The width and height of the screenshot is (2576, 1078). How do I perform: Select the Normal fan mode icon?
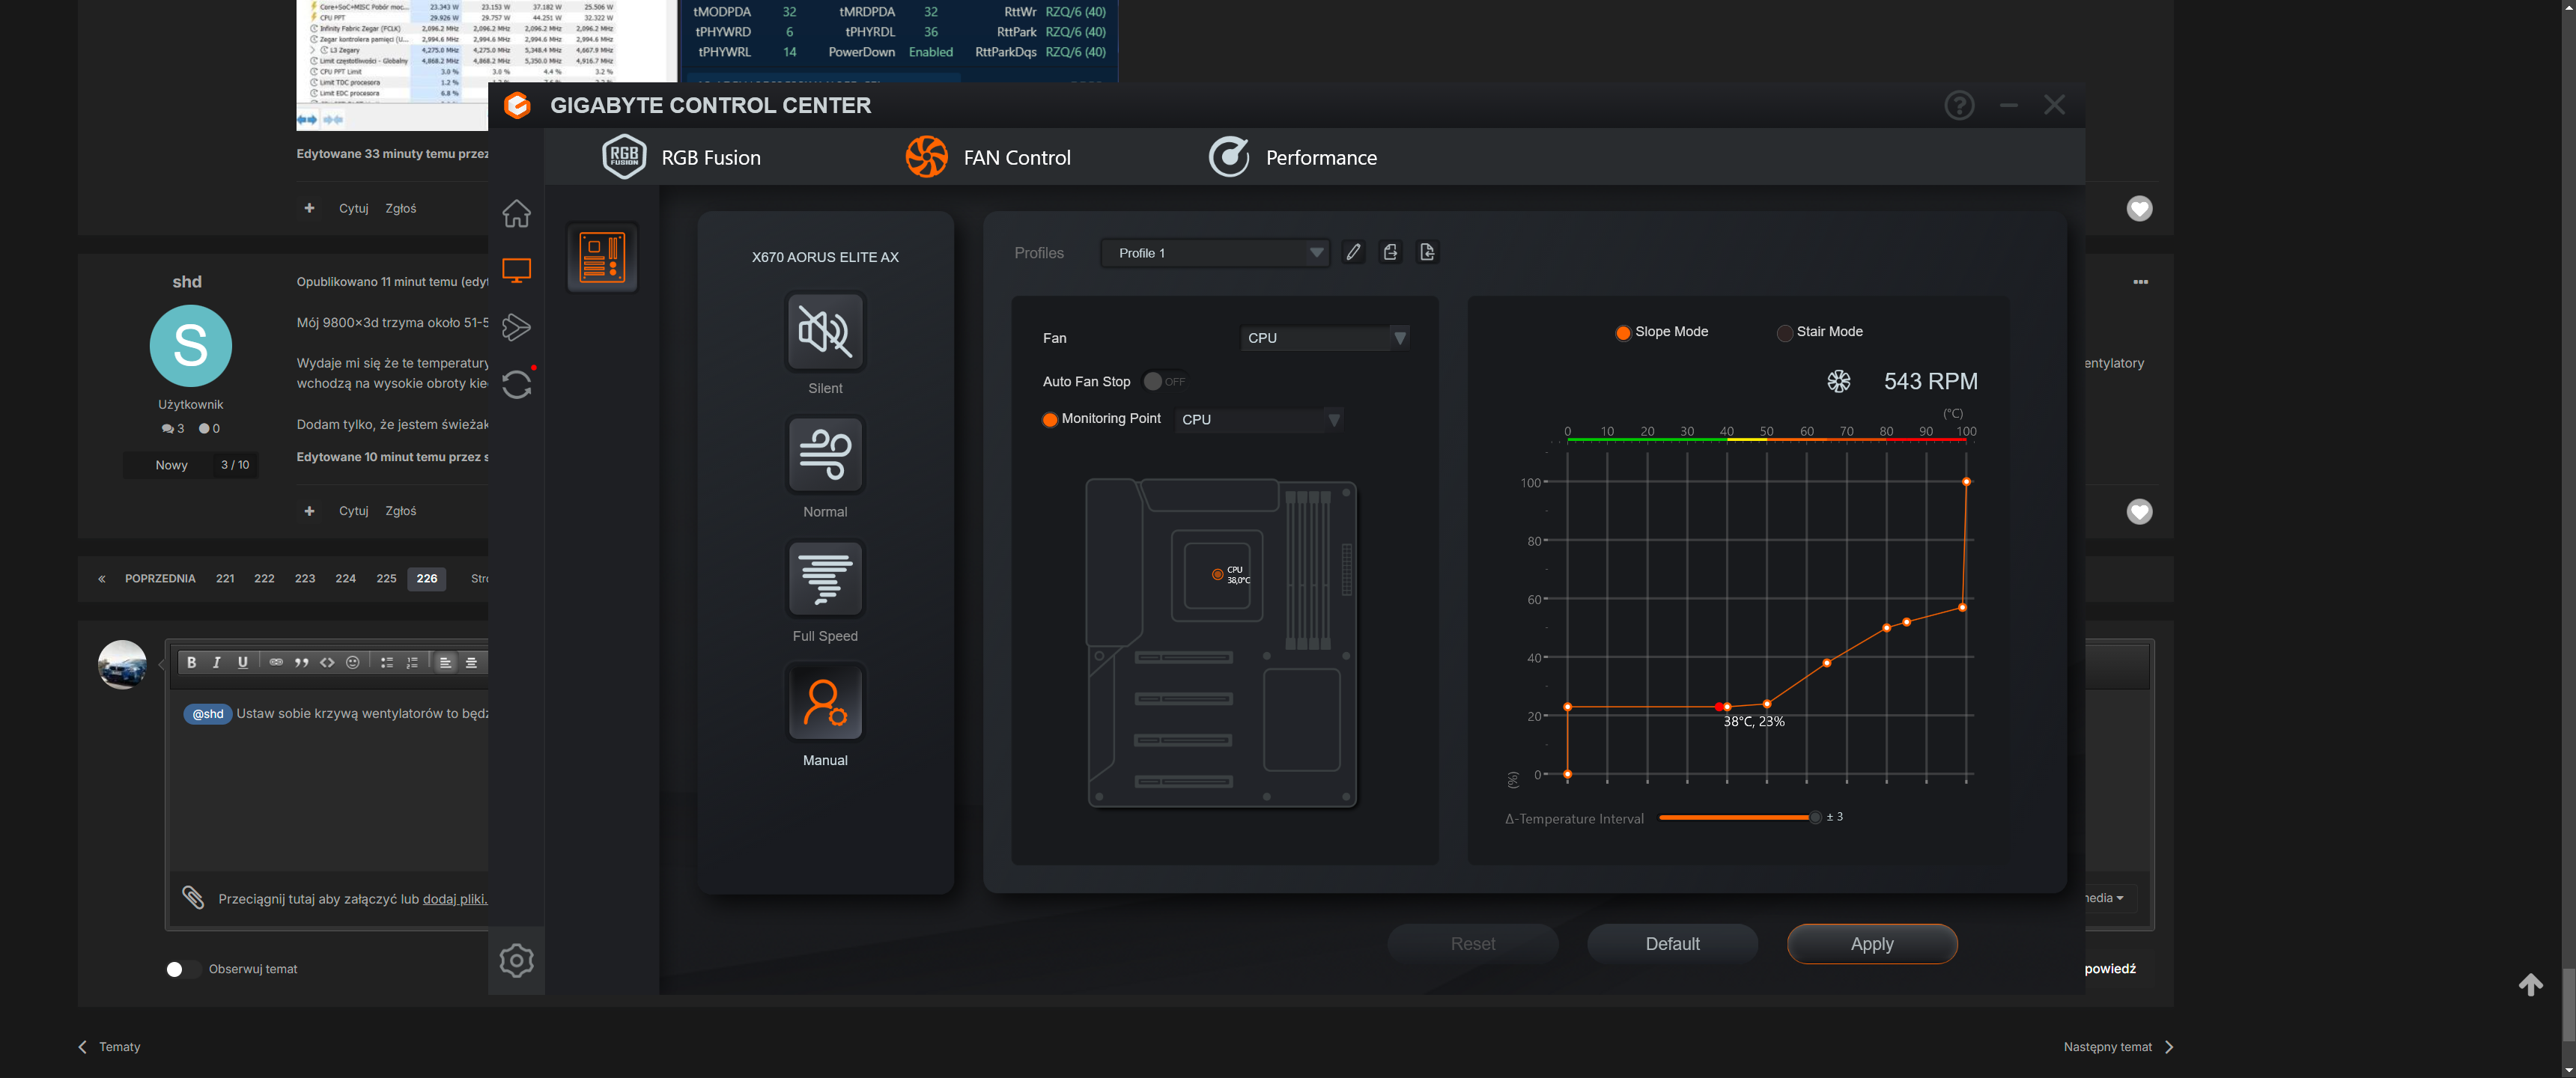click(825, 455)
